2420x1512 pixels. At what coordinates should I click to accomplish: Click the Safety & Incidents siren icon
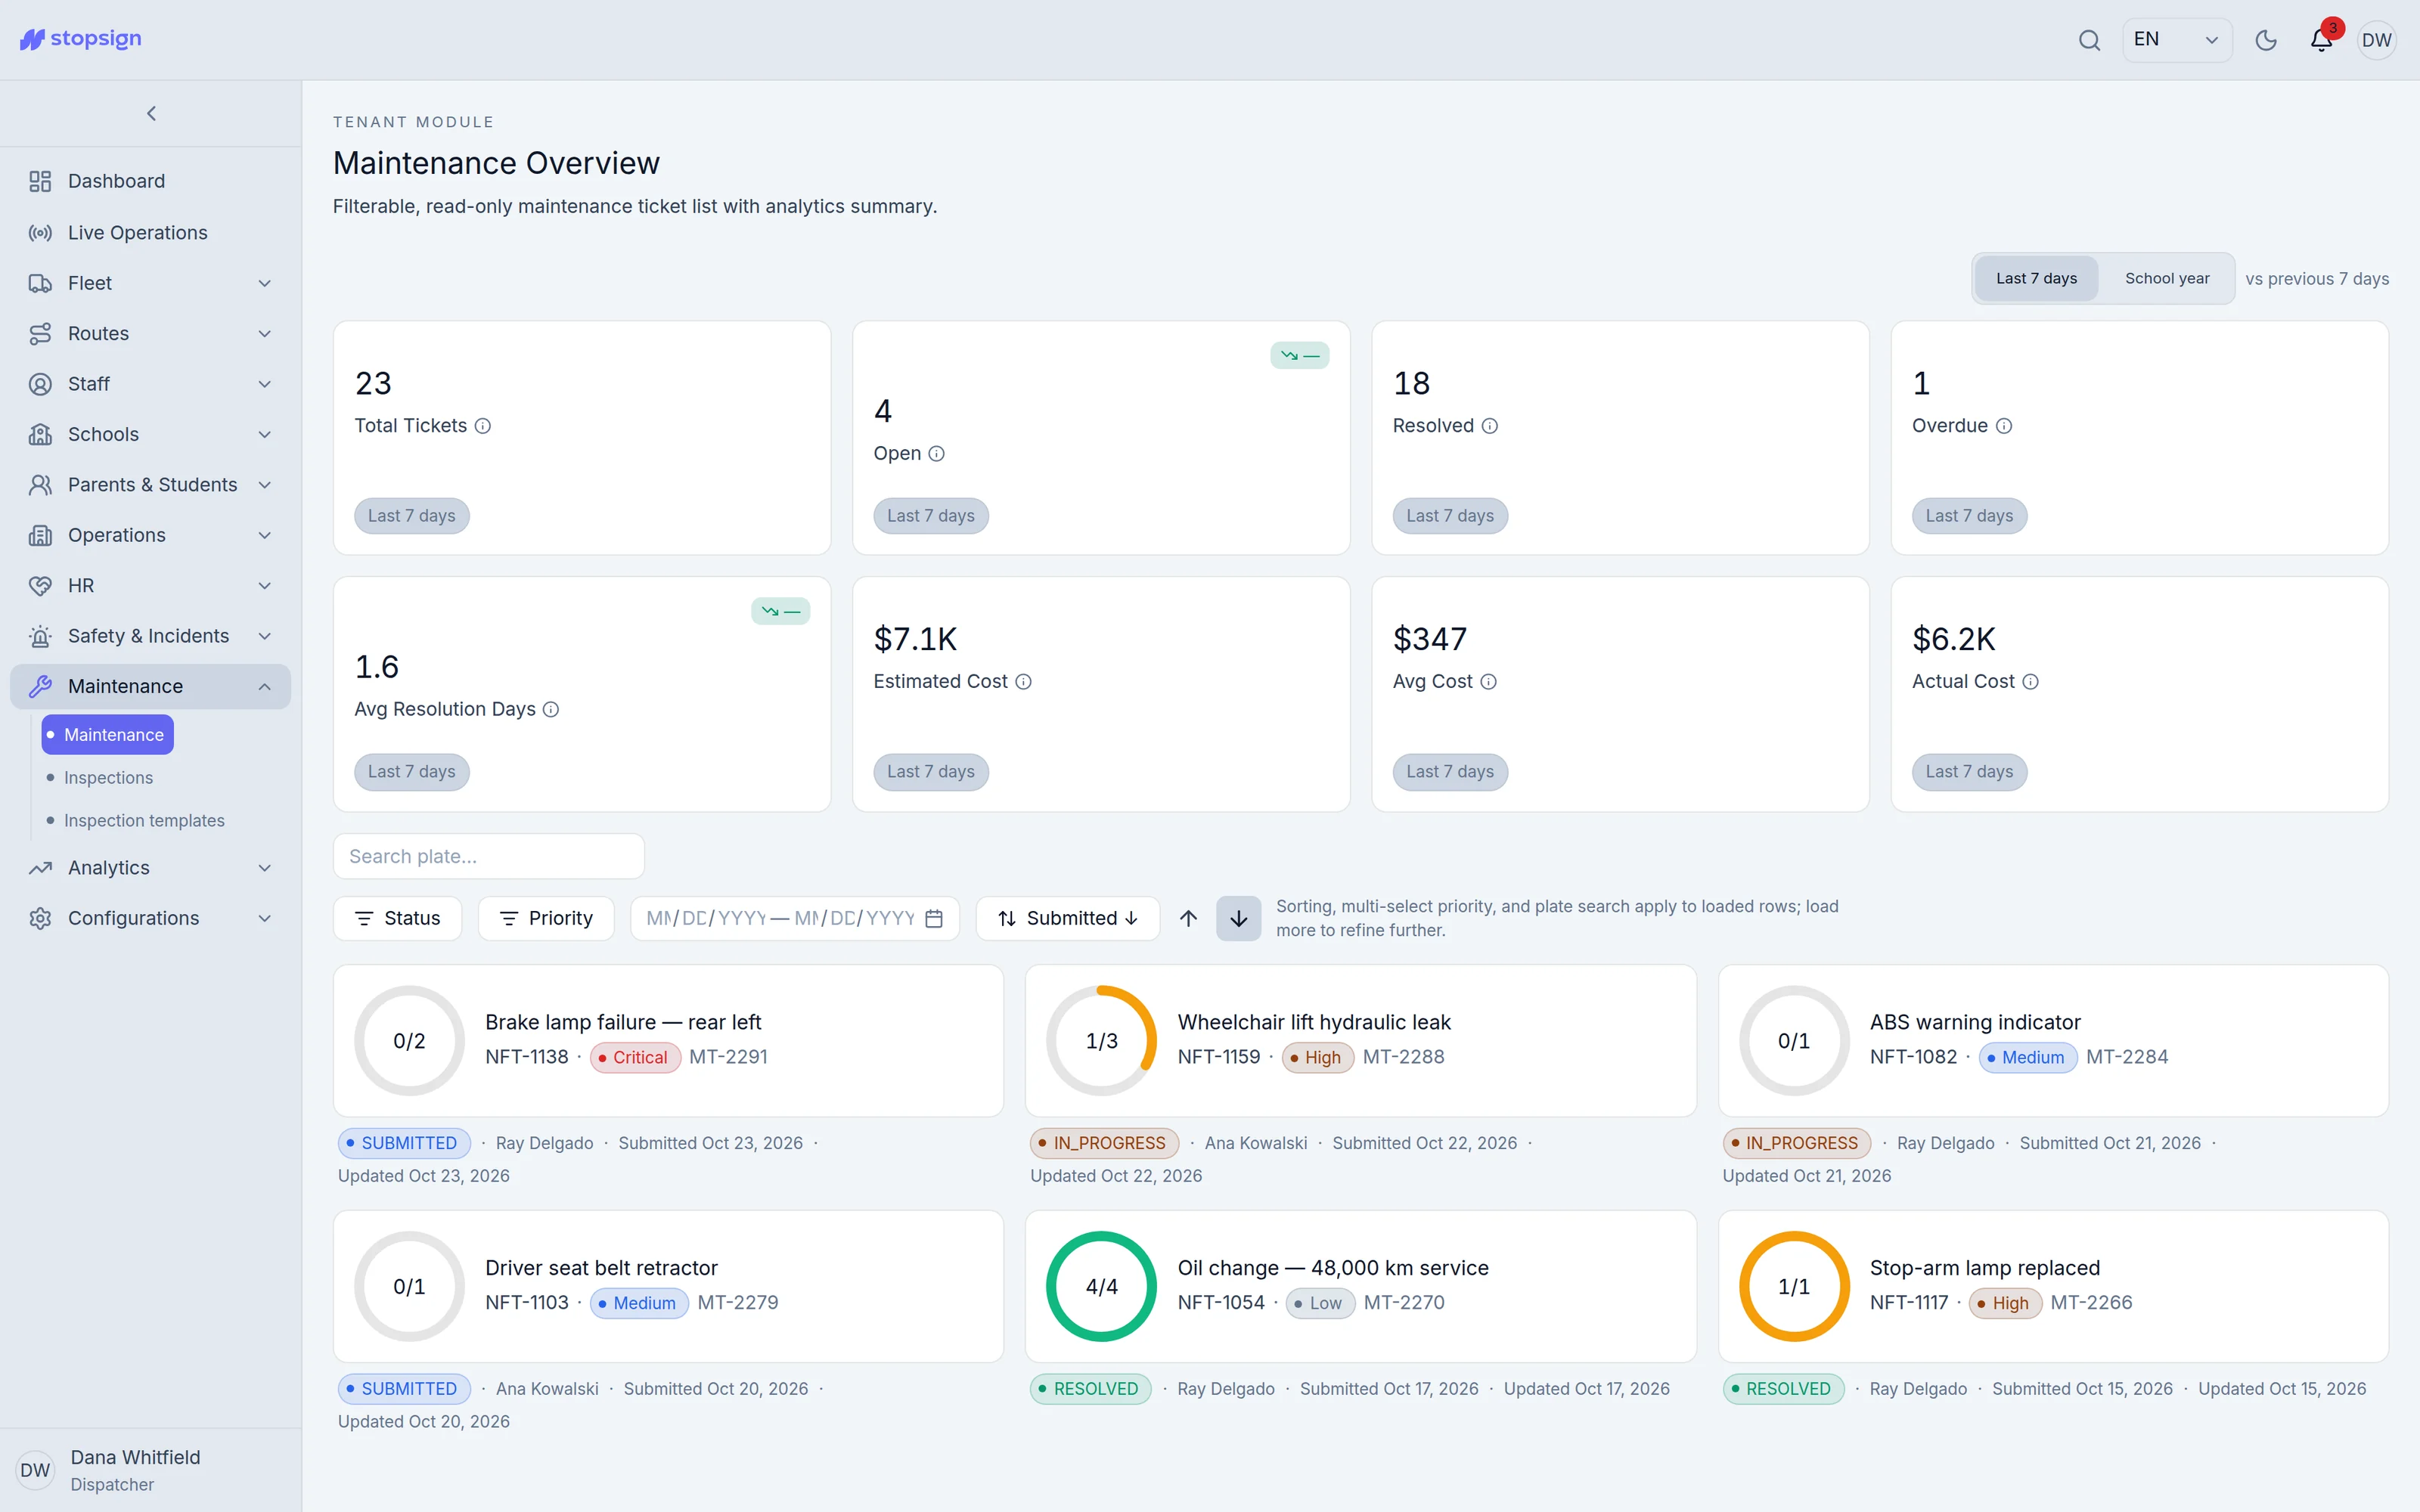[40, 636]
